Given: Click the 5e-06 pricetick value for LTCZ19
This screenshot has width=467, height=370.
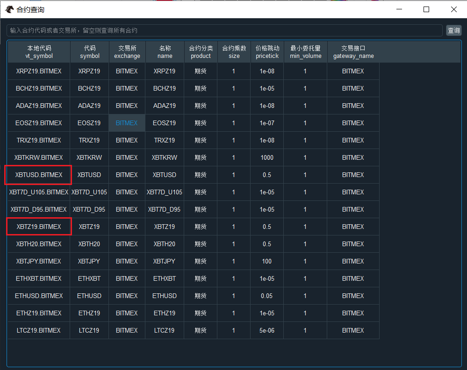Looking at the screenshot, I should (x=267, y=330).
